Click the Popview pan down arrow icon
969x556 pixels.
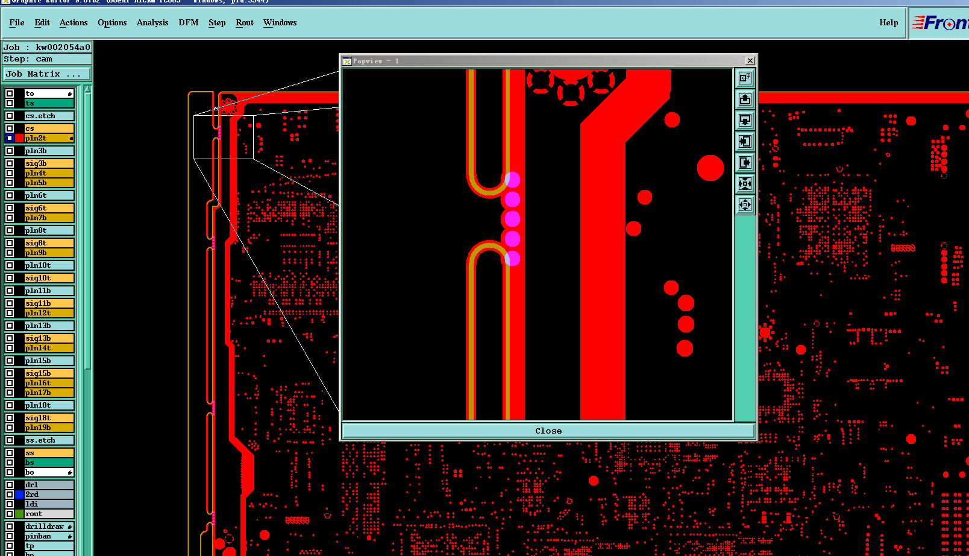tap(745, 120)
